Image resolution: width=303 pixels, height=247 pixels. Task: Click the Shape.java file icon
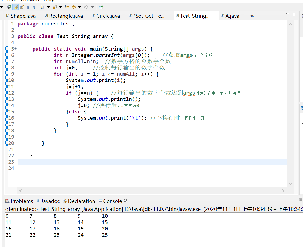point(8,16)
